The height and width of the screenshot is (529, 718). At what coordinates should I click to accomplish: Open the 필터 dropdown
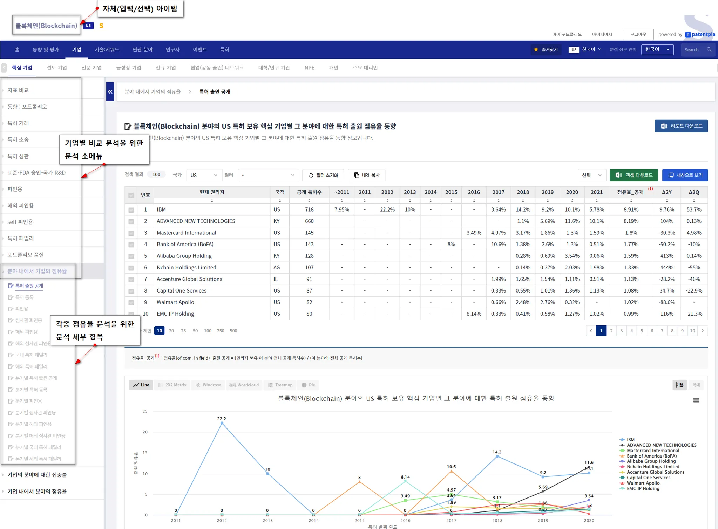(x=268, y=175)
